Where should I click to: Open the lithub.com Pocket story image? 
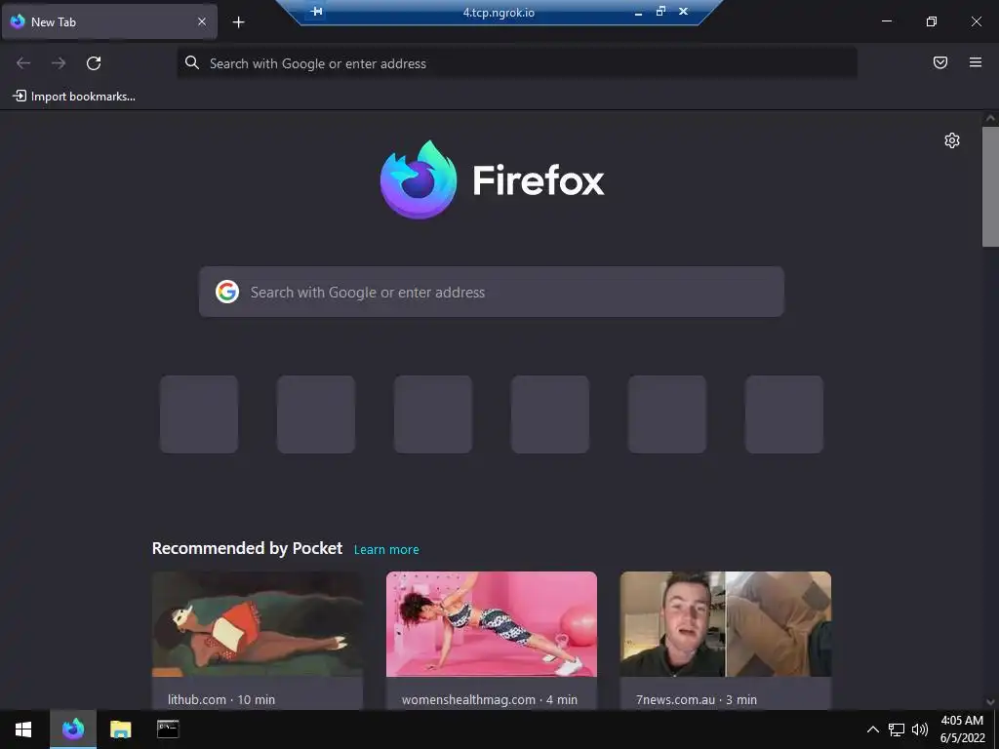[x=258, y=624]
